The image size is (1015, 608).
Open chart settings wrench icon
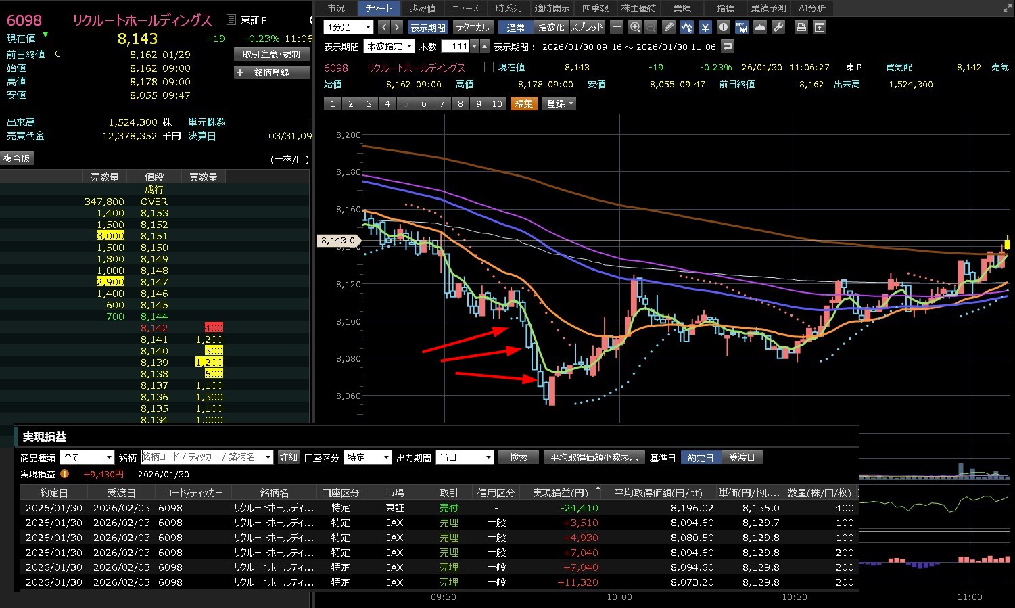(x=778, y=27)
